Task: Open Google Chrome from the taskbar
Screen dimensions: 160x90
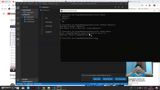Action: pyautogui.click(x=44, y=88)
